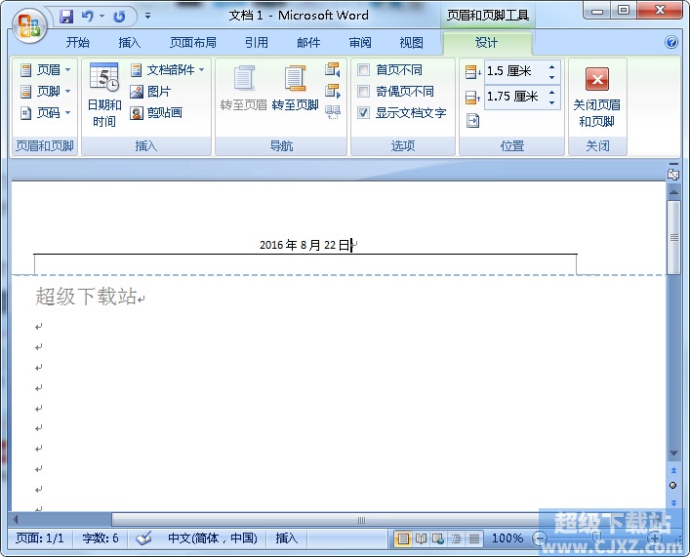
Task: Open the Quick Parts dropdown
Action: pos(168,70)
